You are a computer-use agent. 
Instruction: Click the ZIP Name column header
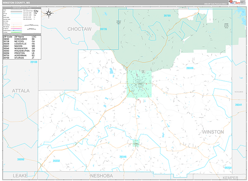pos(19,37)
